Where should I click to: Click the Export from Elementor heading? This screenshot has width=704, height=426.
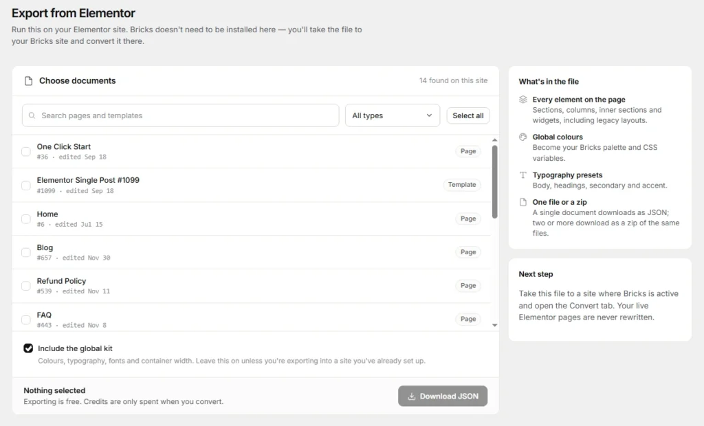pyautogui.click(x=73, y=13)
